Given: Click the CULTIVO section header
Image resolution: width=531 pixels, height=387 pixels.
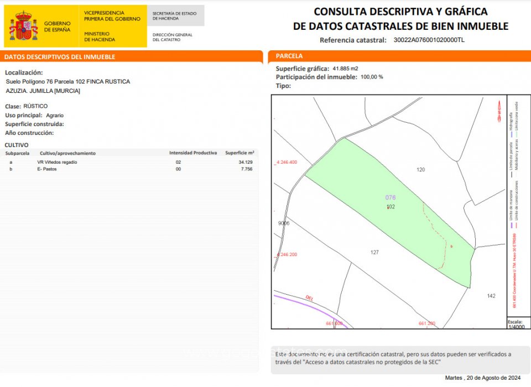Looking at the screenshot, I should point(17,144).
